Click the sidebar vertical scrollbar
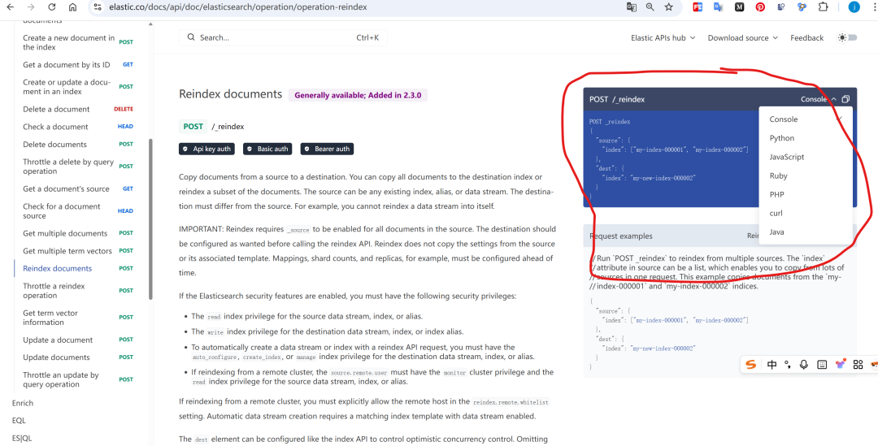Image resolution: width=878 pixels, height=446 pixels. coord(150,219)
